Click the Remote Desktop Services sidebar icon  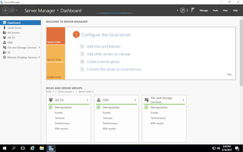coord(5,57)
